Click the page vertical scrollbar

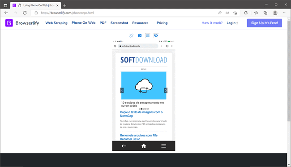[289, 71]
